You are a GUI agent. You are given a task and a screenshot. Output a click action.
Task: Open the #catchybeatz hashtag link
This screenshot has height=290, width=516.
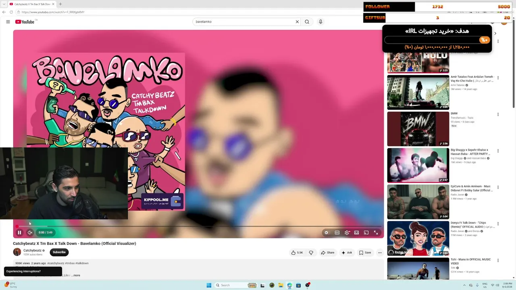[56, 263]
